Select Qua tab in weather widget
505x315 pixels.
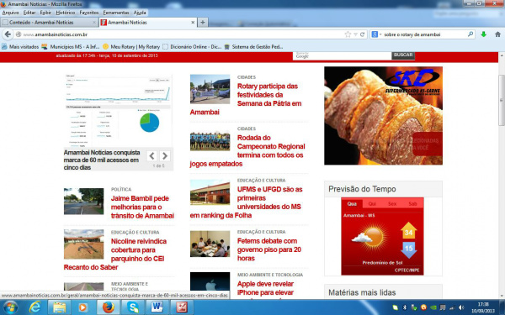tap(352, 203)
